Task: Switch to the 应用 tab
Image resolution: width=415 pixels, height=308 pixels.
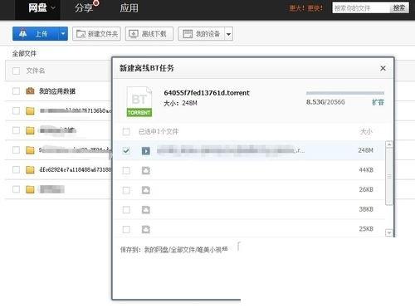Action: coord(129,7)
